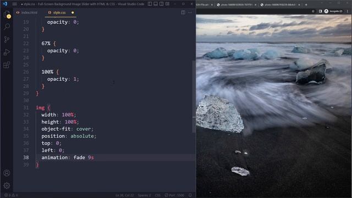Open the Explorer view in activity bar

coord(7,14)
